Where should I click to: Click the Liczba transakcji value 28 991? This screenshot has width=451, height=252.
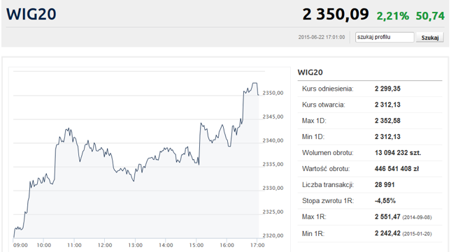click(385, 185)
